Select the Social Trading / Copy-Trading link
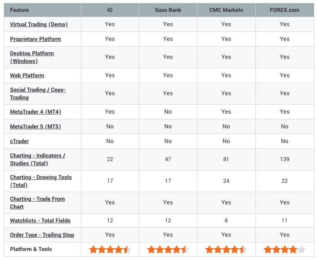Screen dimensions: 318x260 pos(38,94)
